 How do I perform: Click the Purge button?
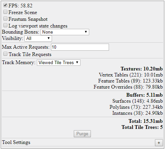click(x=82, y=134)
